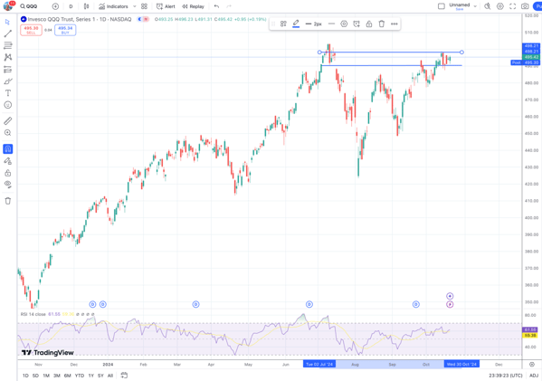Viewport: 542px width, 381px height.
Task: Open drawing settings in floating toolbar
Action: 344,24
